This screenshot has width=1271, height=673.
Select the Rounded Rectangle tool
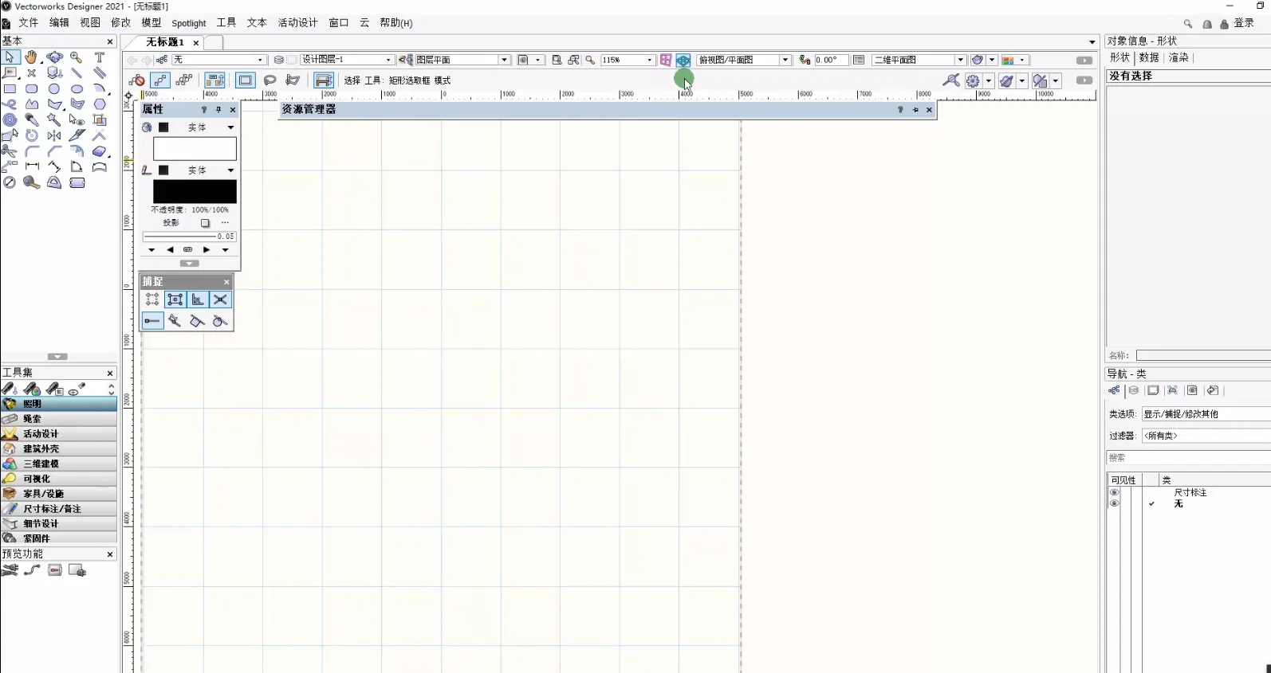(x=31, y=88)
